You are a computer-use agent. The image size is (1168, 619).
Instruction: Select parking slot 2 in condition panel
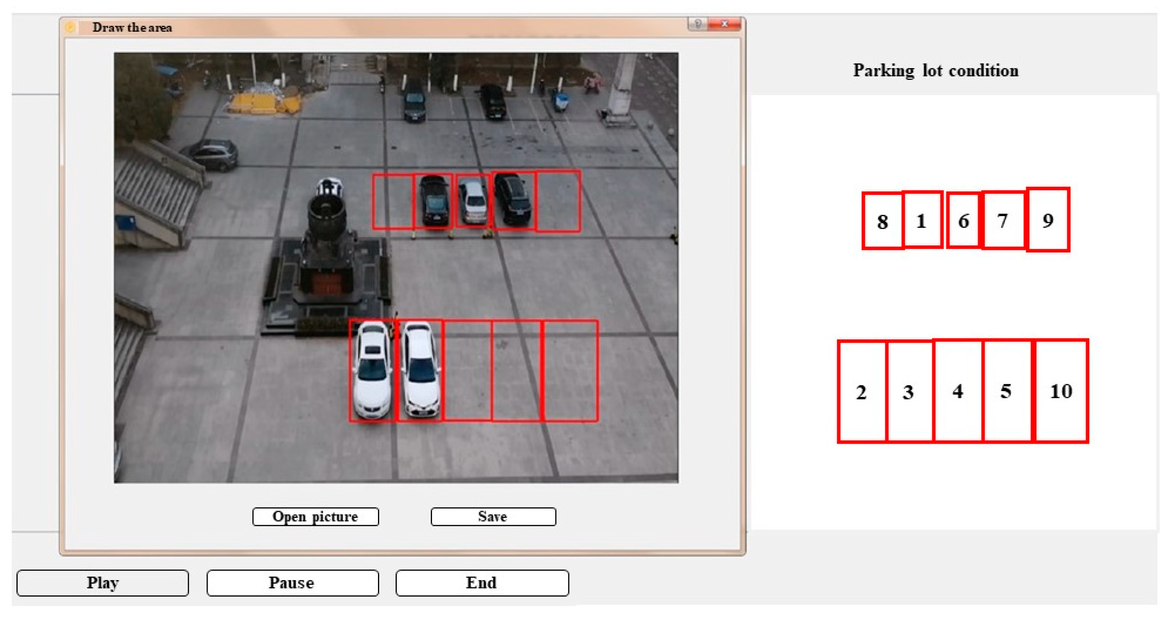[x=861, y=392]
